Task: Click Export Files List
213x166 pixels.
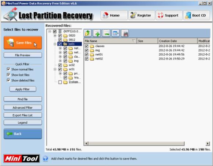Action: click(x=23, y=115)
